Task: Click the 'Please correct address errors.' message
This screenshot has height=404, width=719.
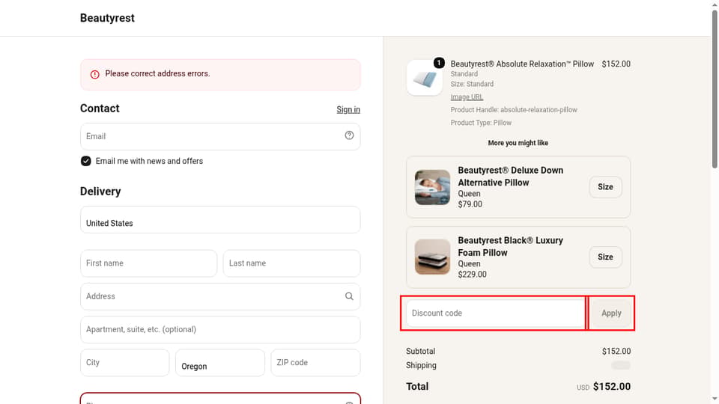Action: tap(157, 73)
